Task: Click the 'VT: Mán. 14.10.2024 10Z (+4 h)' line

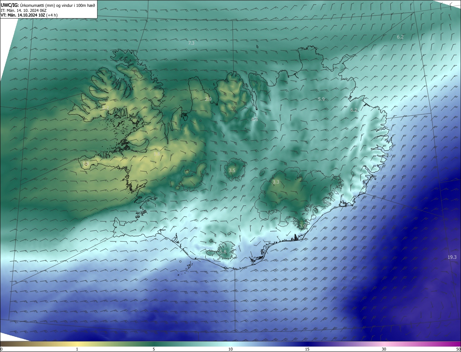Action: point(29,15)
